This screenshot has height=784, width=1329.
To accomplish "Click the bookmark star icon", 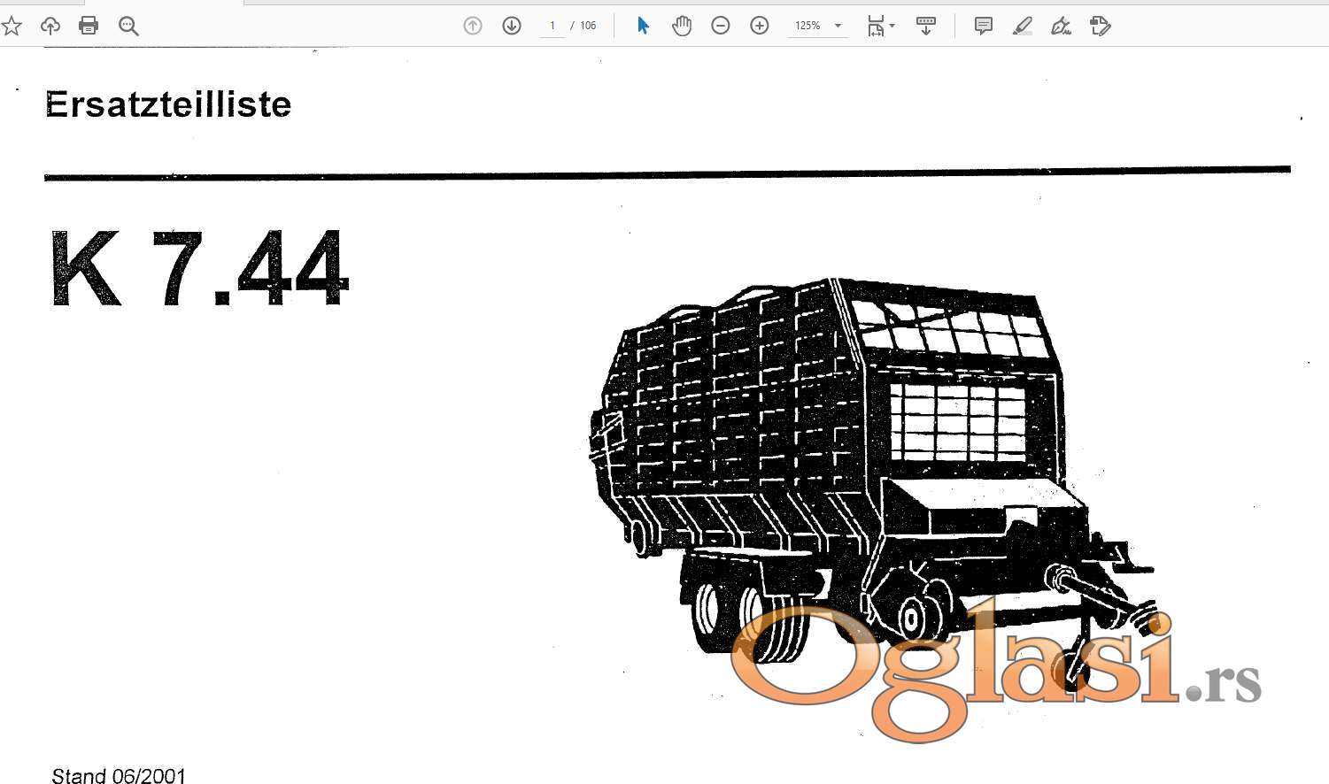I will point(12,26).
